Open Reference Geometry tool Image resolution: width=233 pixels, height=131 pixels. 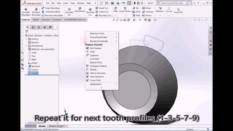tap(160, 9)
